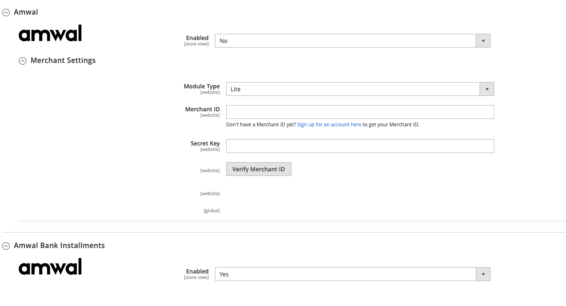Collapse the Amwal Bank Installments chevron
Screen dimensions: 566x306
[x=6, y=246]
